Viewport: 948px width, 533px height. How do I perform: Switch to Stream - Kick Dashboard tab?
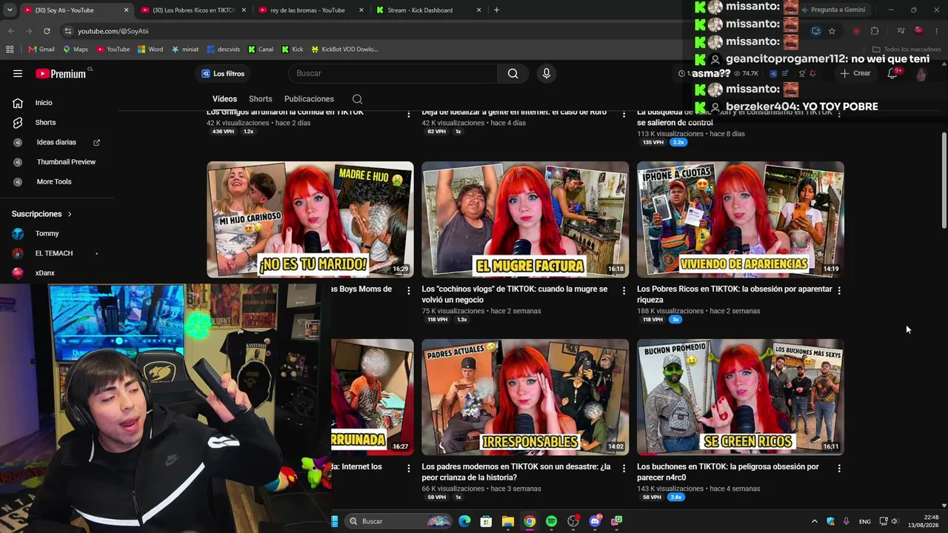(x=429, y=10)
